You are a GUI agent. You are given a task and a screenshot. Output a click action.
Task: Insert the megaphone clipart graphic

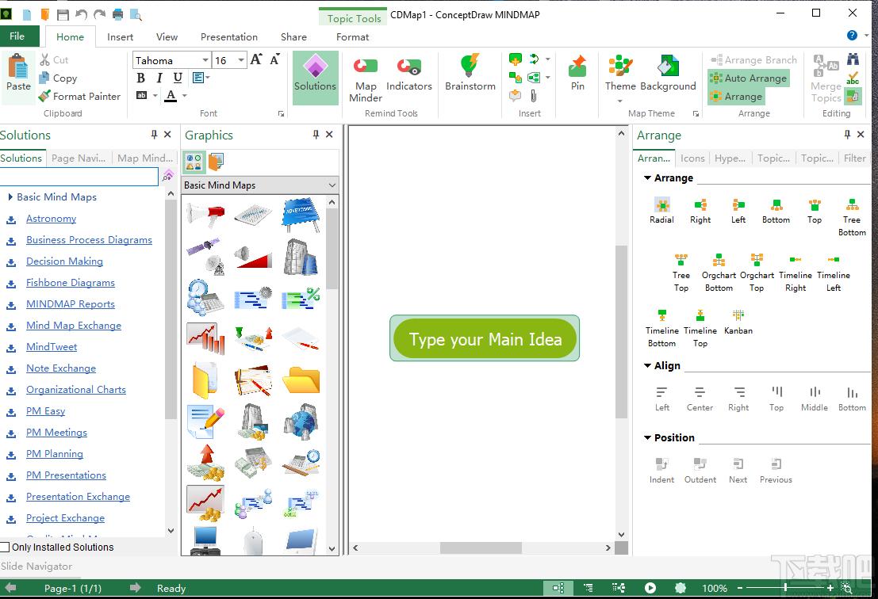205,214
